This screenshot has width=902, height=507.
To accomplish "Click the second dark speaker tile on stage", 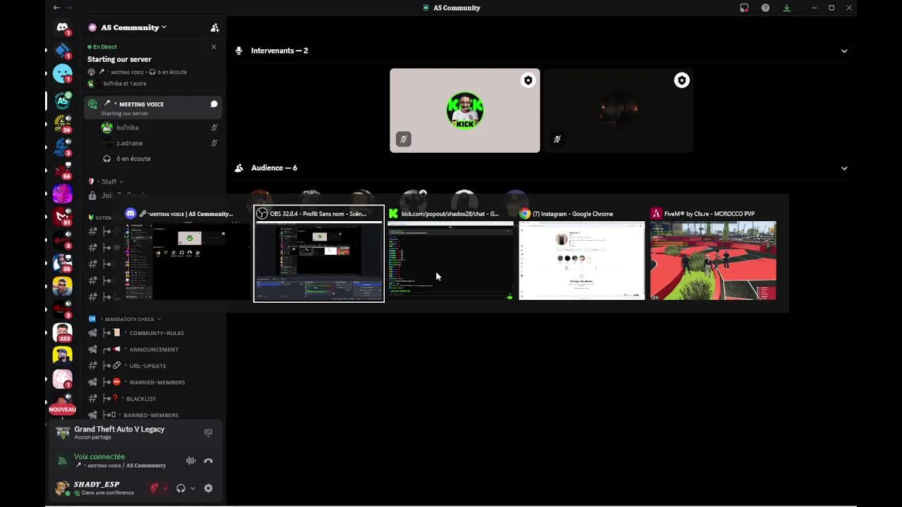I will (x=619, y=111).
